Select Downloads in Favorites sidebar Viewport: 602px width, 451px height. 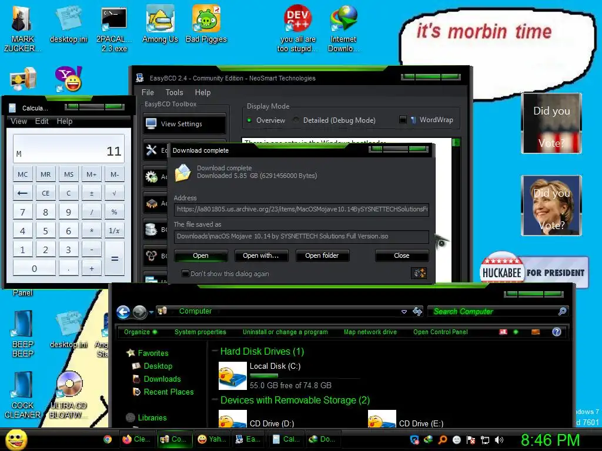tap(162, 379)
